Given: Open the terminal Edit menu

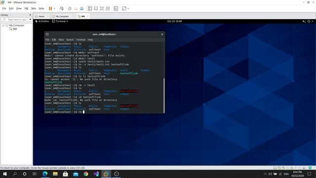Looking at the screenshot, I should click(54, 40).
